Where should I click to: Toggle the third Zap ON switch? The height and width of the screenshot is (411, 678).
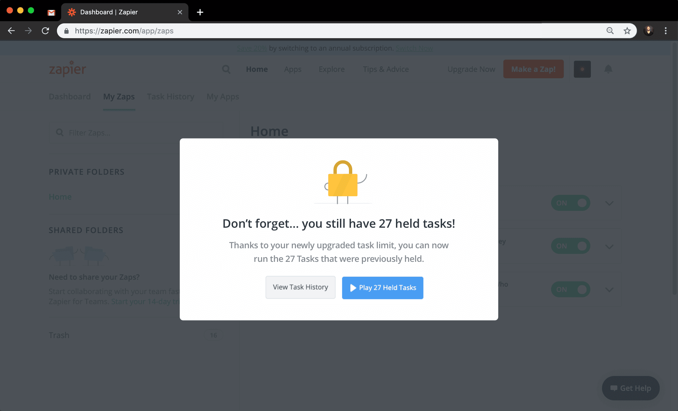click(570, 289)
